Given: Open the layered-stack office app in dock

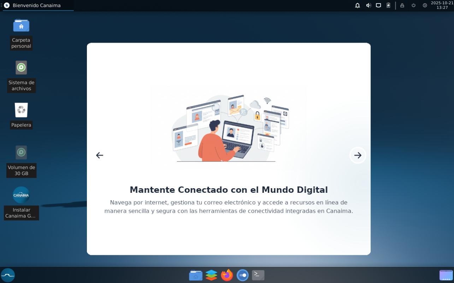Looking at the screenshot, I should pyautogui.click(x=211, y=275).
